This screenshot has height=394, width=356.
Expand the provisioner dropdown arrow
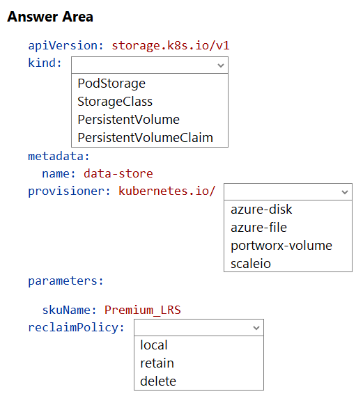(344, 192)
